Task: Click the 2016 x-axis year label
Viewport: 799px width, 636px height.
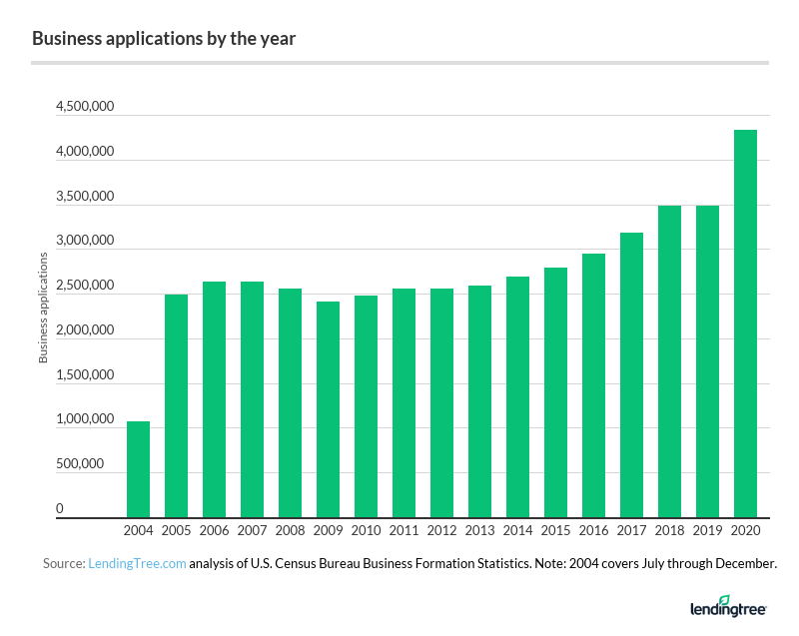Action: click(593, 529)
